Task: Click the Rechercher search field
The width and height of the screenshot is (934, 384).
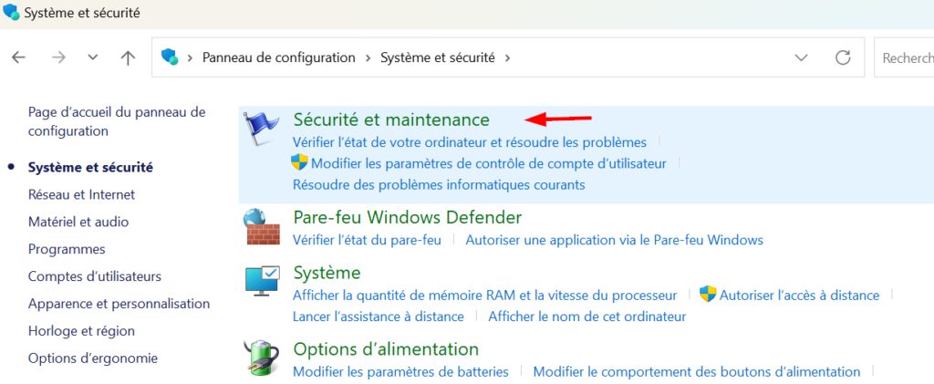Action: tap(904, 57)
